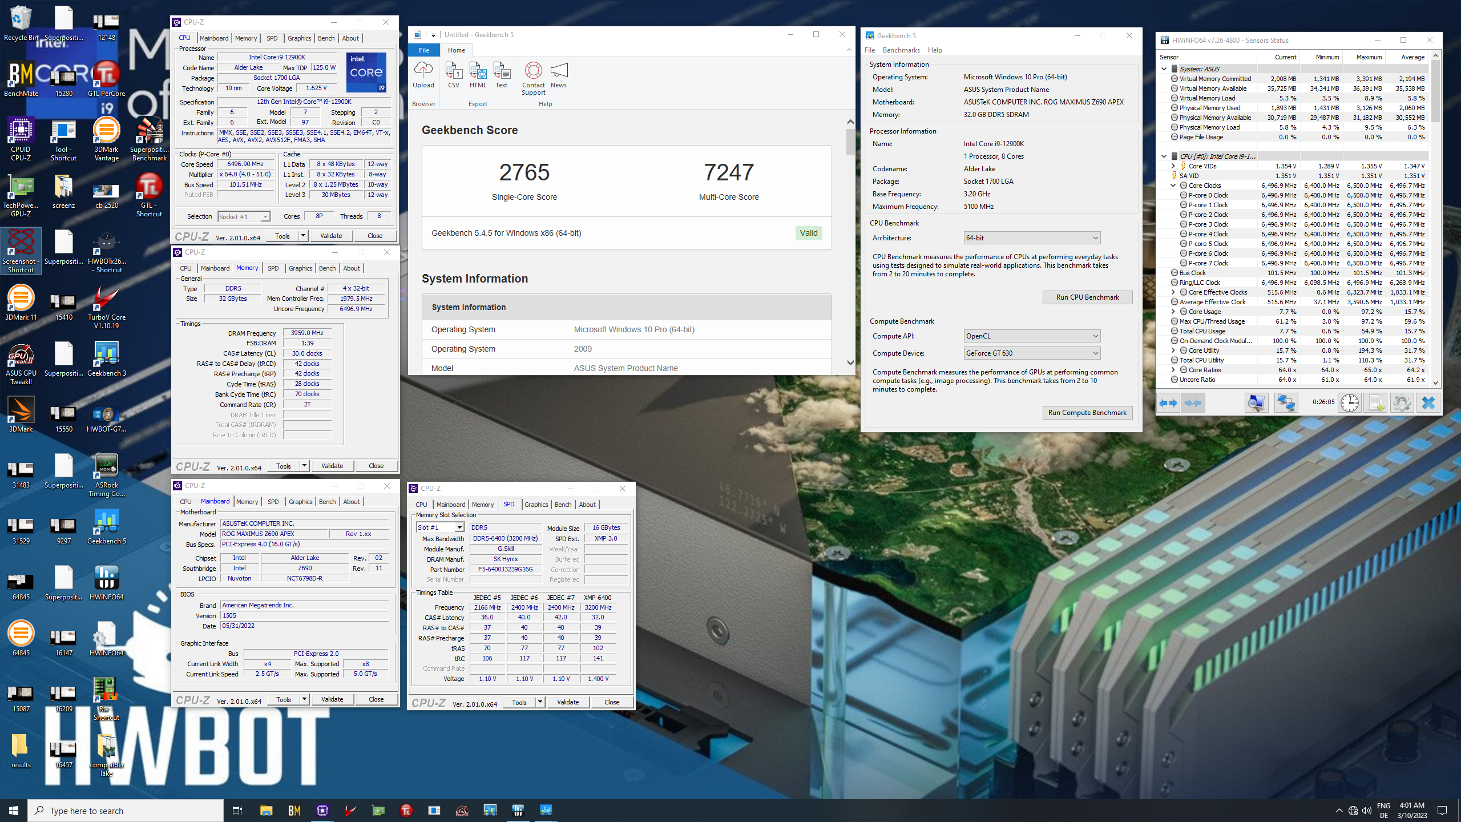Click HWiNFO log file plus icon
The height and width of the screenshot is (822, 1461).
1377,403
